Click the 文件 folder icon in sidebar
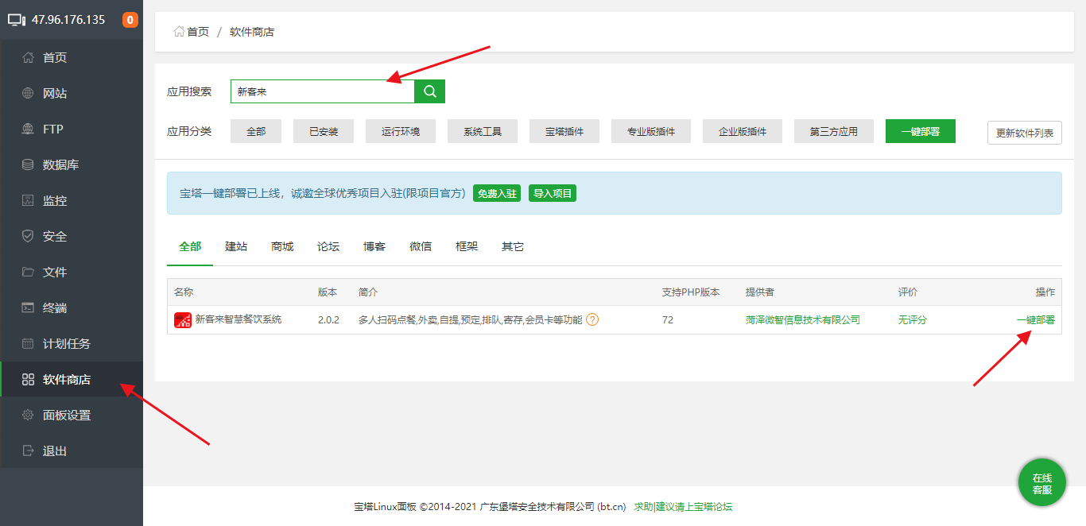Viewport: 1086px width, 526px height. click(x=28, y=272)
